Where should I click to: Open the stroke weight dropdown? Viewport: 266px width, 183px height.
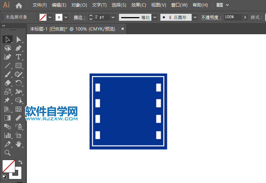pyautogui.click(x=113, y=17)
